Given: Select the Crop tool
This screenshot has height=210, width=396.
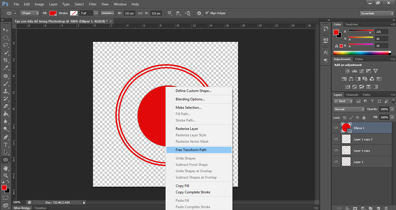Looking at the screenshot, I should point(5,60).
